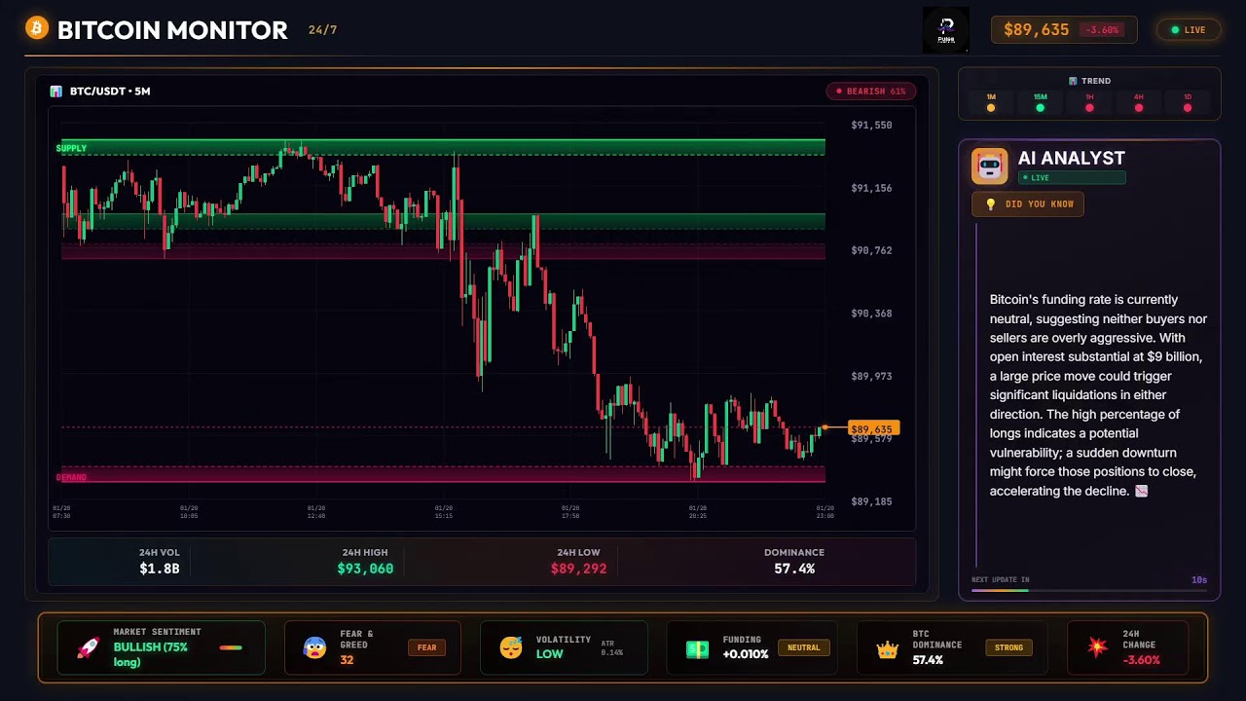The height and width of the screenshot is (701, 1246).
Task: Click the DOMINANCE value 57.4% under chart
Action: pyautogui.click(x=794, y=569)
